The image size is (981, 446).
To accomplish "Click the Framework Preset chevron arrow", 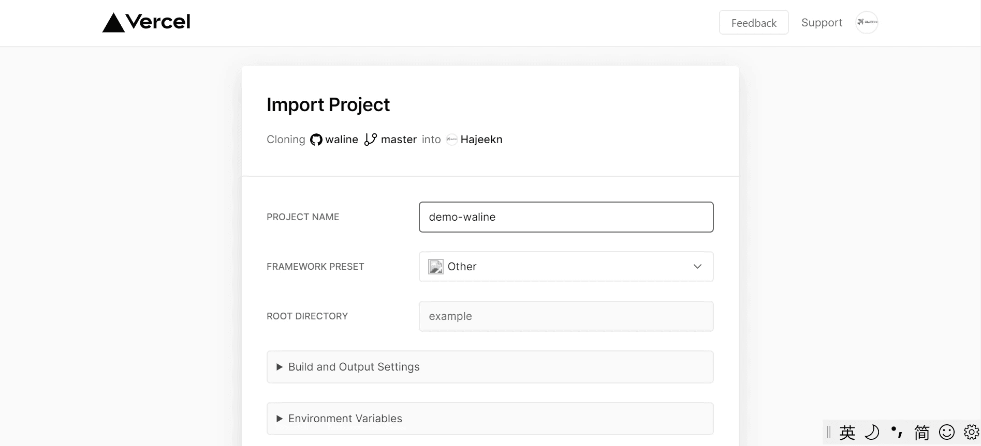I will 697,267.
